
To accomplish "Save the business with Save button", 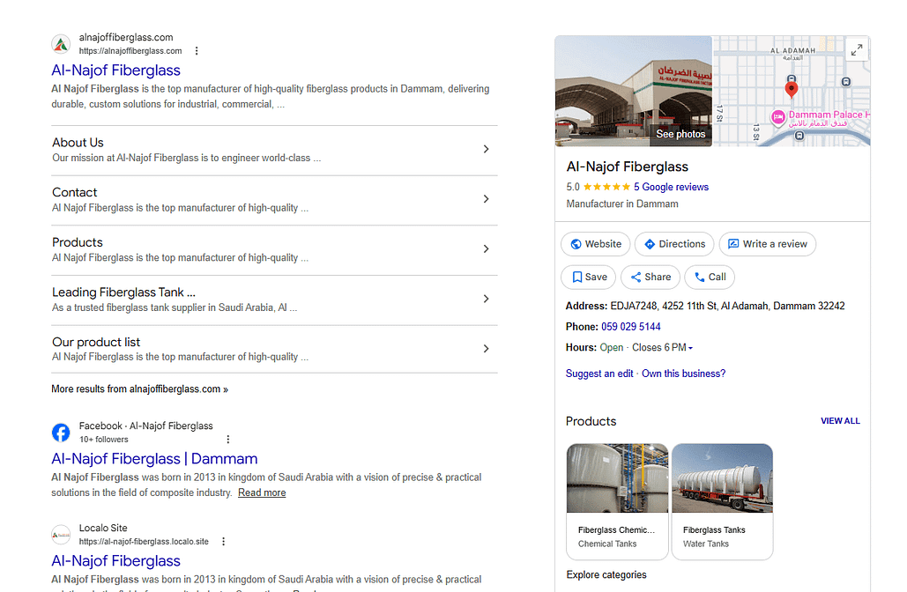I will [588, 277].
